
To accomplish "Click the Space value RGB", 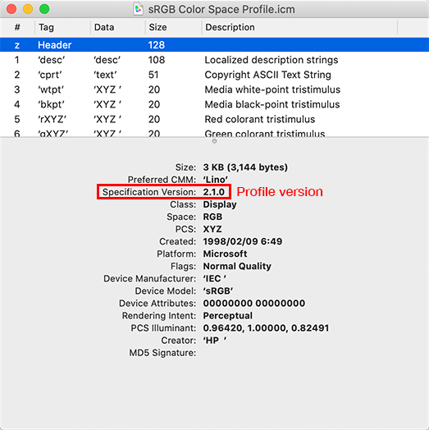I will (x=212, y=217).
